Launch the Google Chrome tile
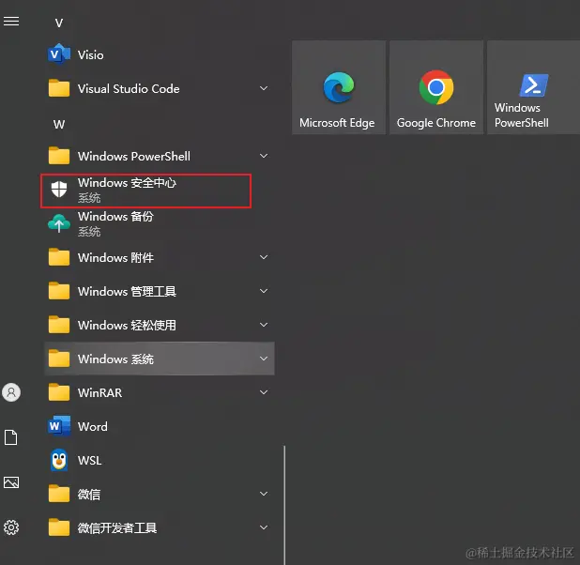580x565 pixels. pos(436,87)
